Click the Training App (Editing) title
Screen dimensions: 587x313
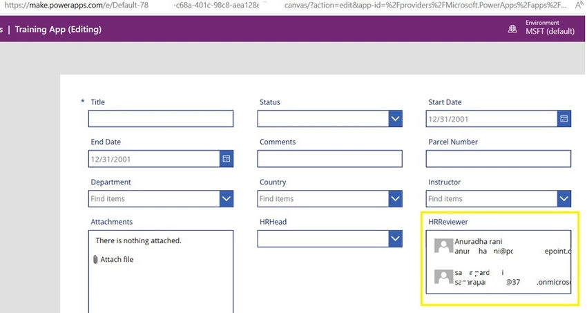(x=58, y=29)
